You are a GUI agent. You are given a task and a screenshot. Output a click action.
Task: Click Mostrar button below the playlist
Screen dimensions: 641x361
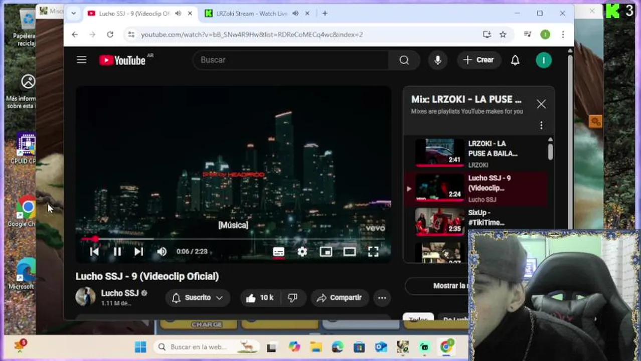[x=437, y=286]
